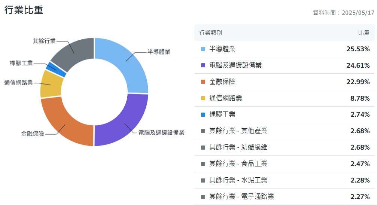Click the 25.53% value for 半導體業
Viewport: 377px width, 205px height.
tap(358, 49)
